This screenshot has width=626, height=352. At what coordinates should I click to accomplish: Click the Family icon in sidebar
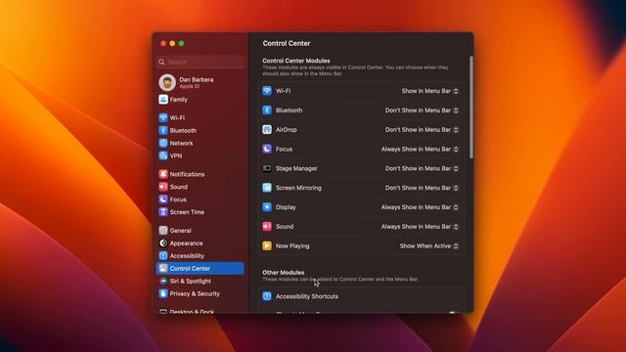(163, 100)
